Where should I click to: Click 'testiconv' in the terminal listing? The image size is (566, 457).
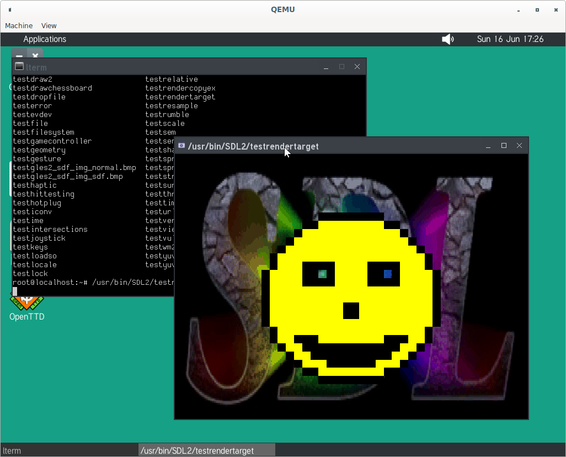33,212
